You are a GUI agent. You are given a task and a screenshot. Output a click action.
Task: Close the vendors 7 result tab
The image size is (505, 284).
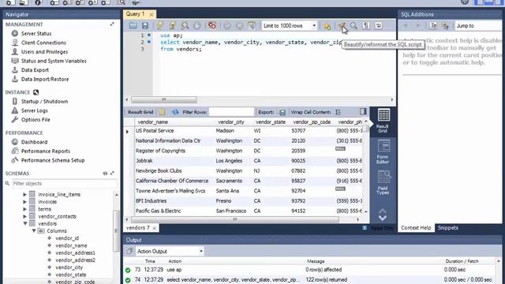coord(155,228)
